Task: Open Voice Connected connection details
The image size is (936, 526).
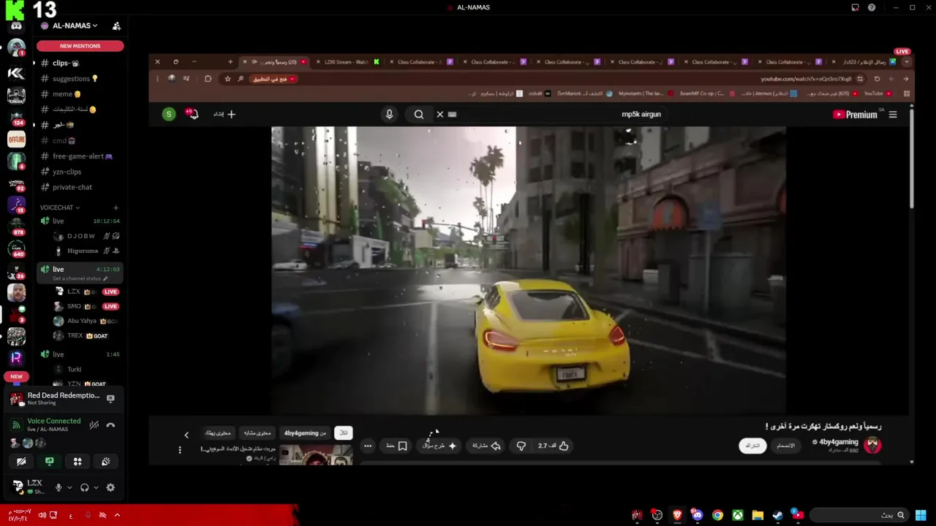Action: [53, 421]
